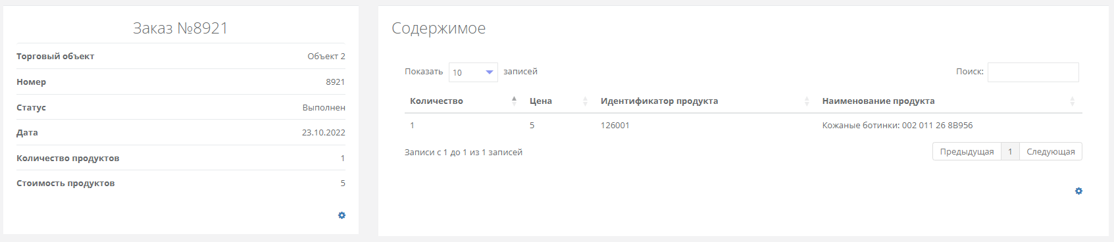
Task: Open the gear settings under order details
Action: tap(342, 216)
